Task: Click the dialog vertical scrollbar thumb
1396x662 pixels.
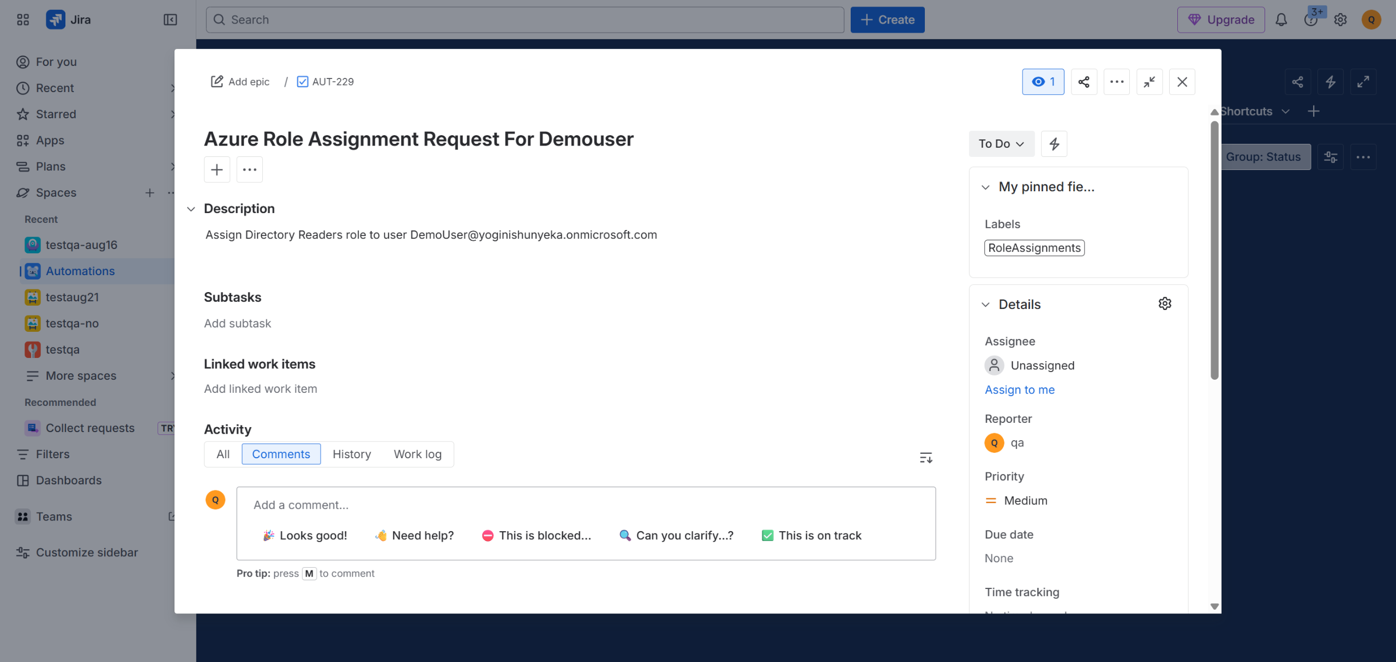Action: (x=1214, y=251)
